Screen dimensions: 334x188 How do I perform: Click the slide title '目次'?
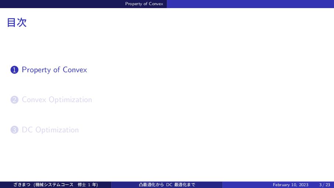click(x=17, y=22)
